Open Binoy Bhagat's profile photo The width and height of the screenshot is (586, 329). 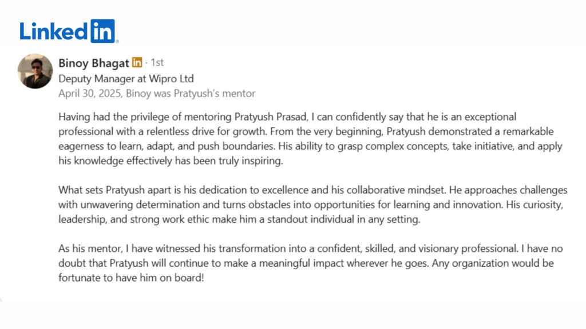[35, 71]
